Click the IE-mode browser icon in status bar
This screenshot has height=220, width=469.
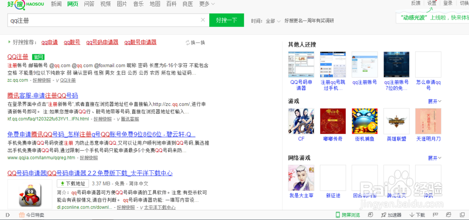[x=448, y=215]
